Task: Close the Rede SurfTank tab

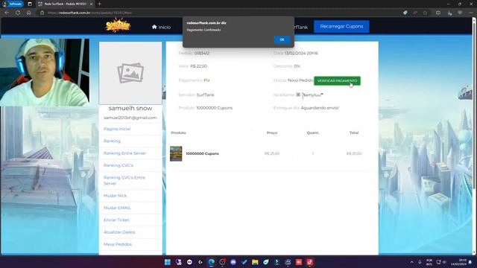Action: (x=91, y=4)
